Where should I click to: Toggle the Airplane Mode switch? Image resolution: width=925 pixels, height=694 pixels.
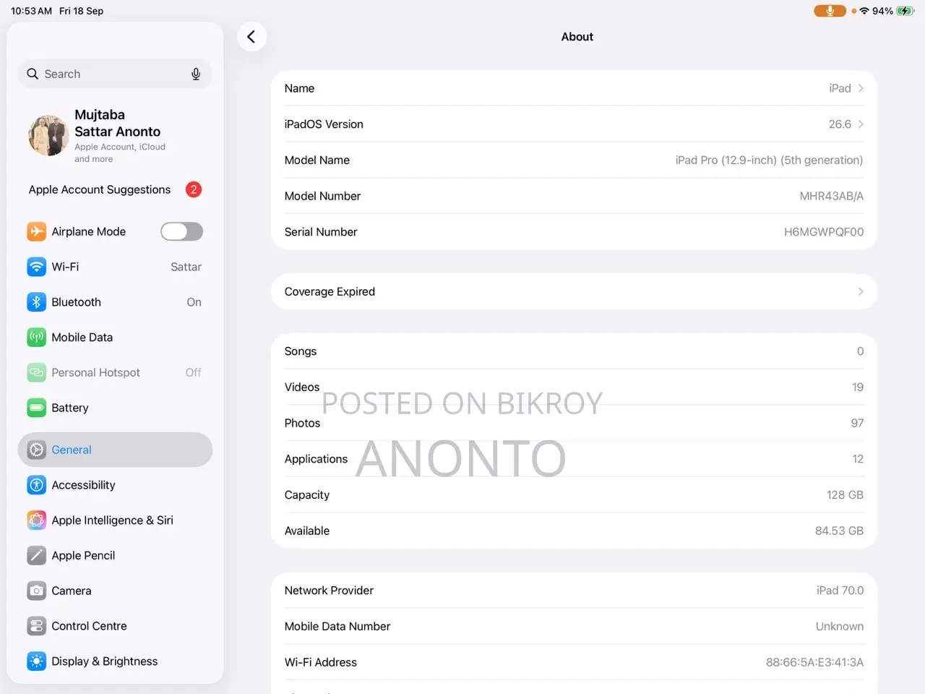point(181,231)
